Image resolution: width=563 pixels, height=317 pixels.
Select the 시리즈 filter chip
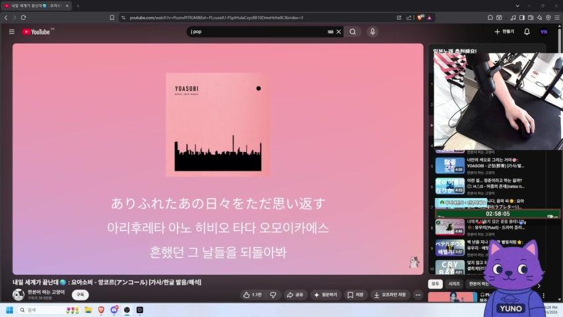coord(454,284)
